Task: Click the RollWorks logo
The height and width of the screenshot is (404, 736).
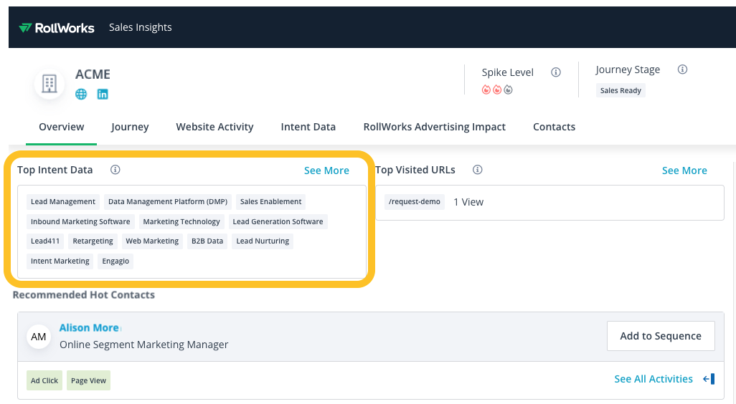Action: click(x=57, y=28)
